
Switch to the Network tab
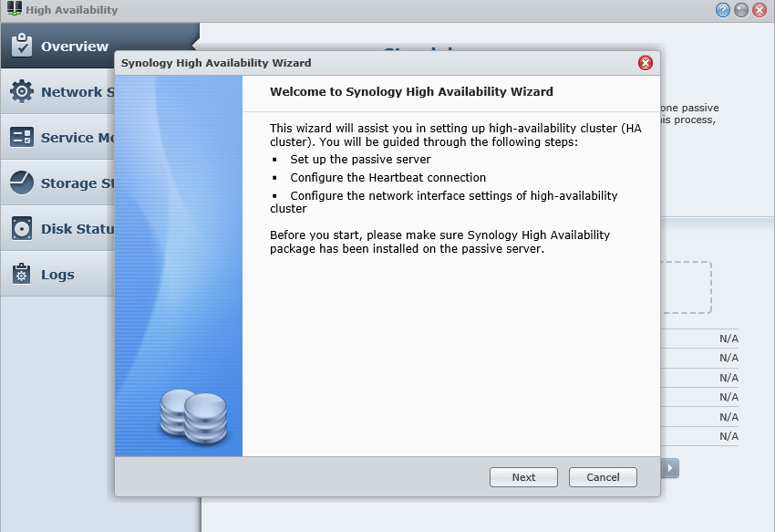click(57, 91)
